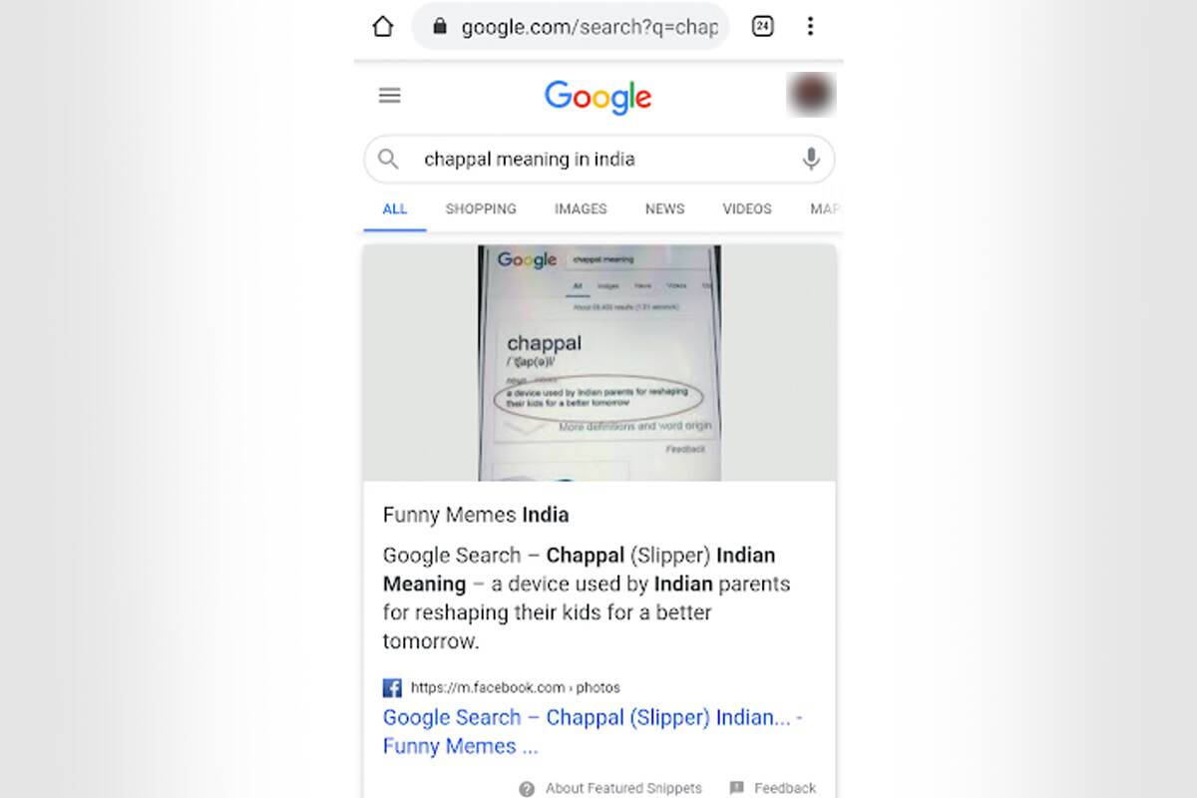Open the Chrome three-dot menu
Viewport: 1197px width, 798px height.
coord(810,27)
